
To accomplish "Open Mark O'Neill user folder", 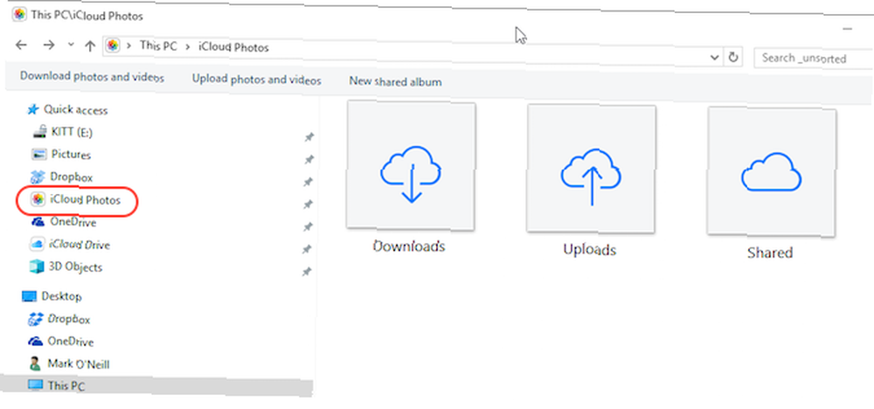I will 78,364.
